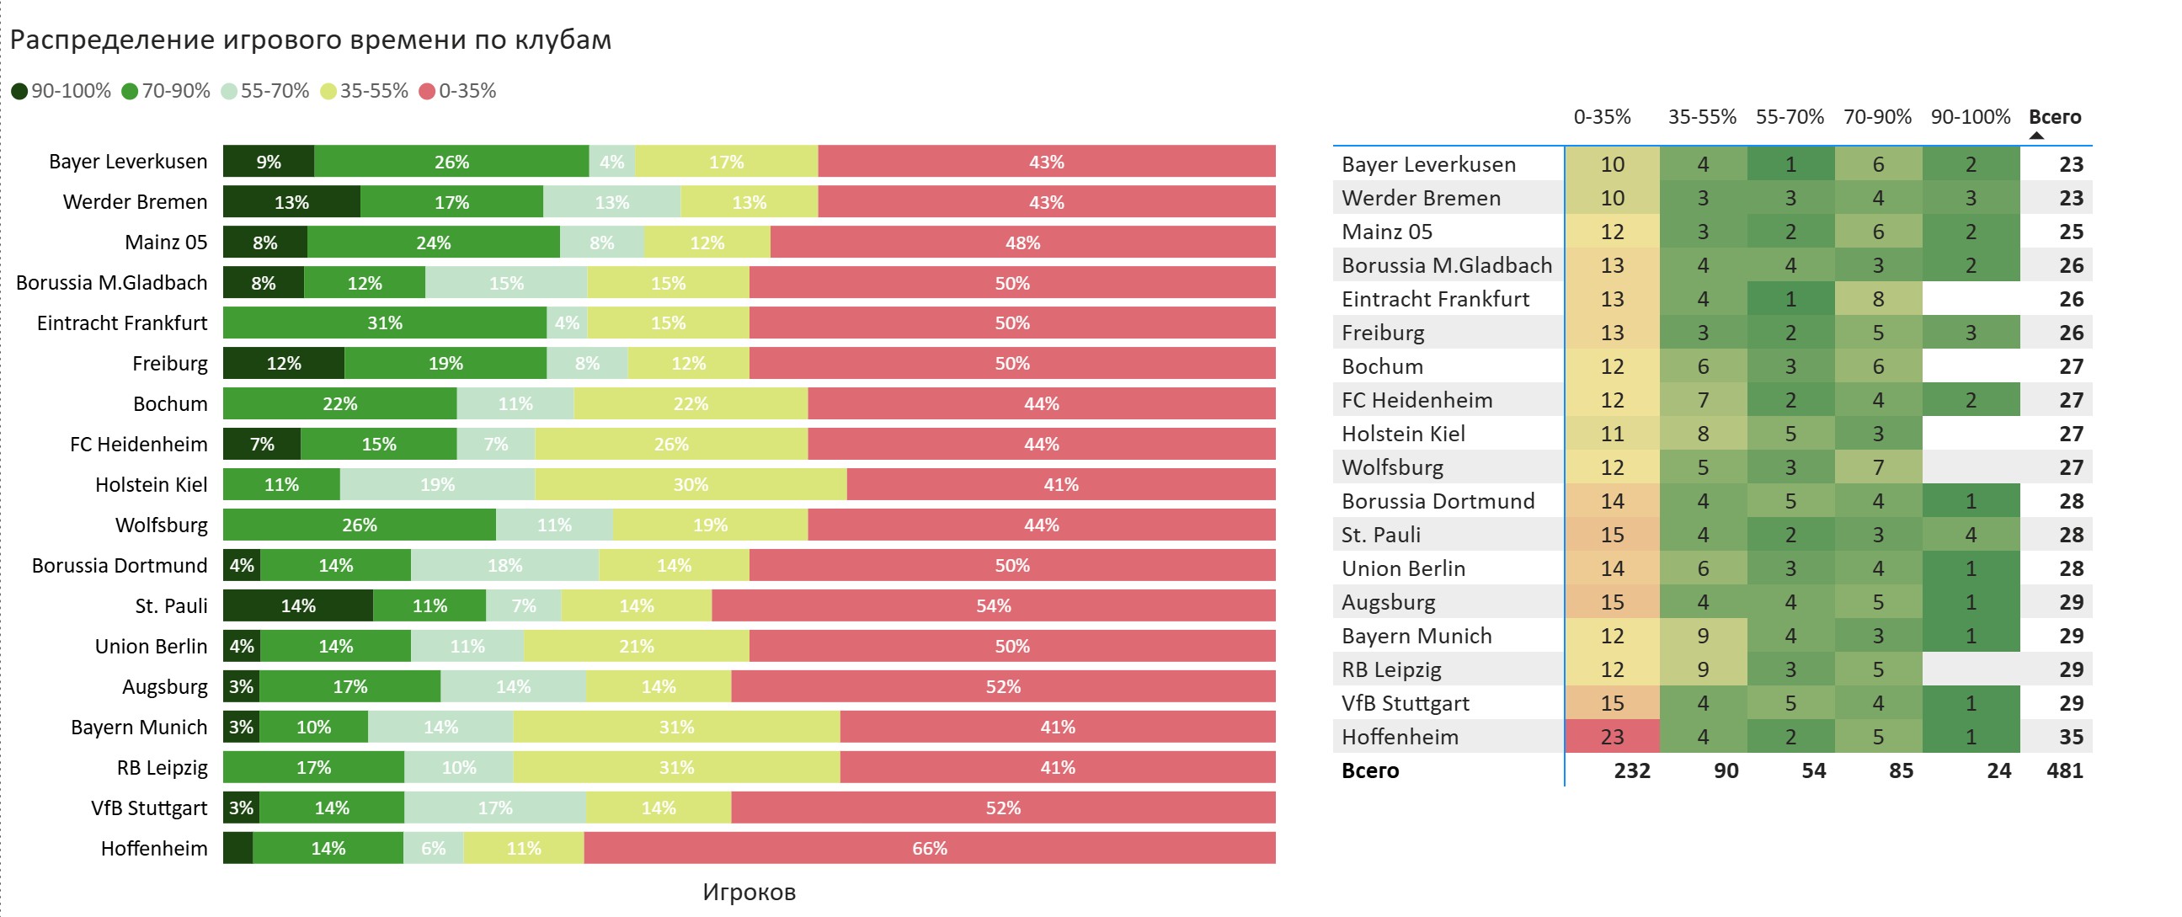Click the pale green 55-70% legend dot
The image size is (2182, 917).
tap(229, 92)
